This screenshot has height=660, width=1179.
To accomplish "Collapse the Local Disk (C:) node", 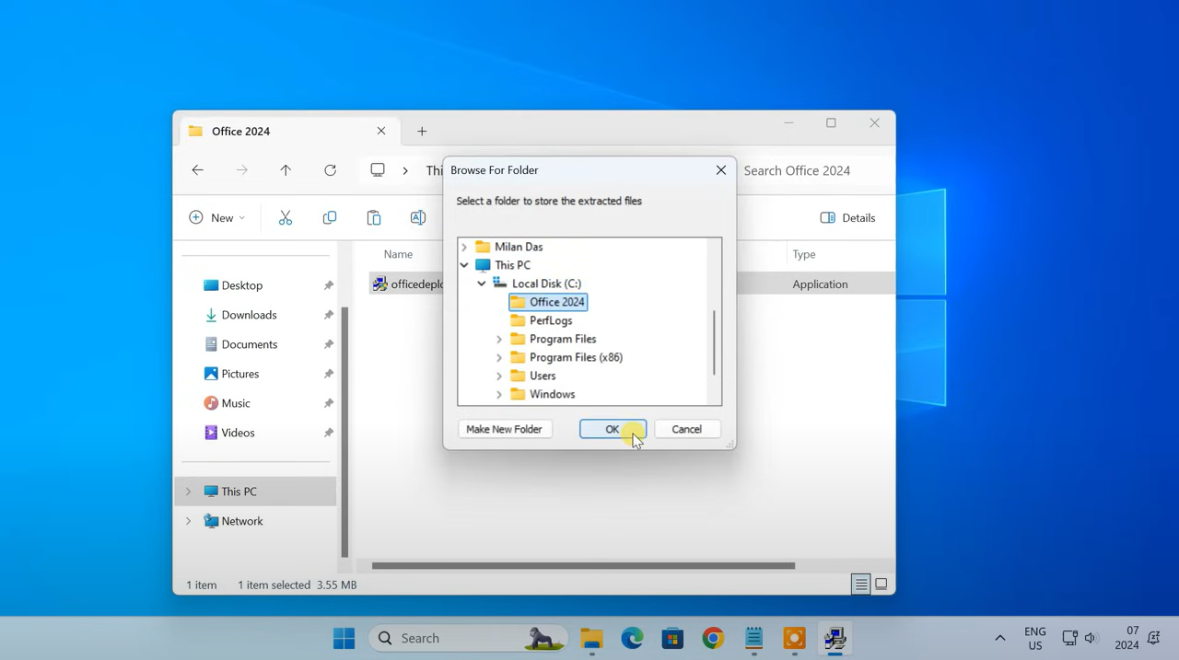I will [482, 284].
